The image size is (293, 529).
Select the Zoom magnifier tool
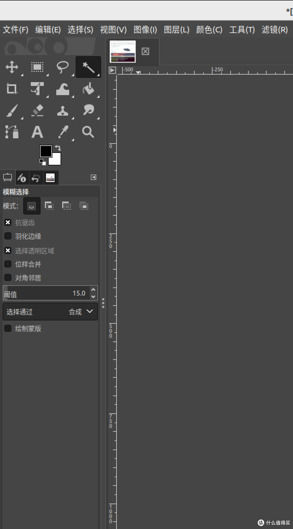[88, 132]
